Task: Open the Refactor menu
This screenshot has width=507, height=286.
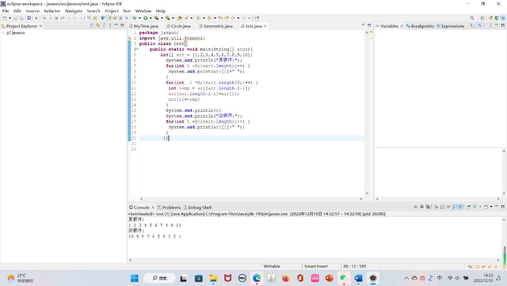Action: tap(52, 11)
